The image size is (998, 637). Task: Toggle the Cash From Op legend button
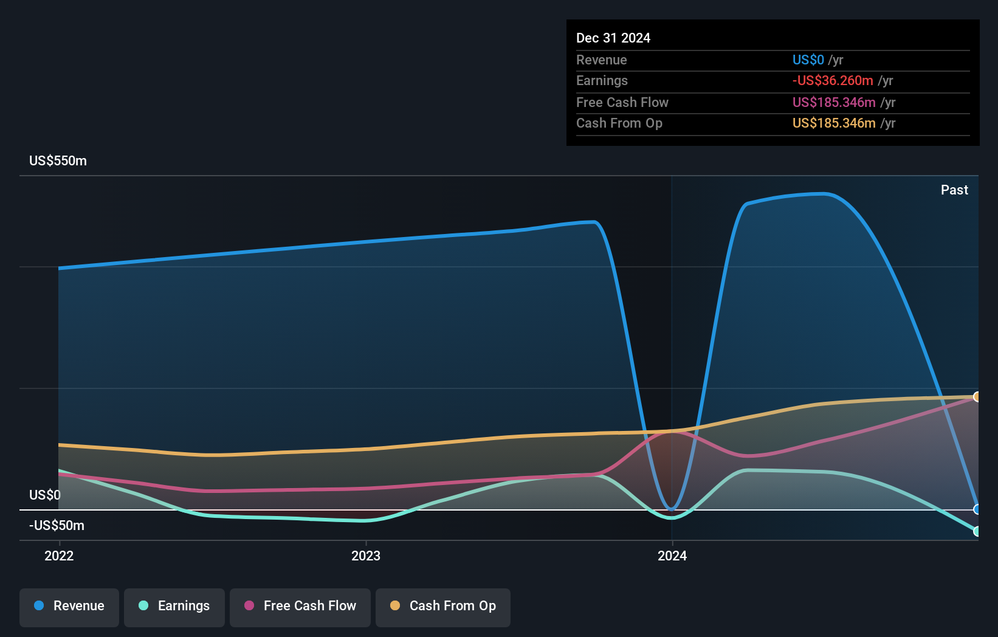[x=443, y=607]
